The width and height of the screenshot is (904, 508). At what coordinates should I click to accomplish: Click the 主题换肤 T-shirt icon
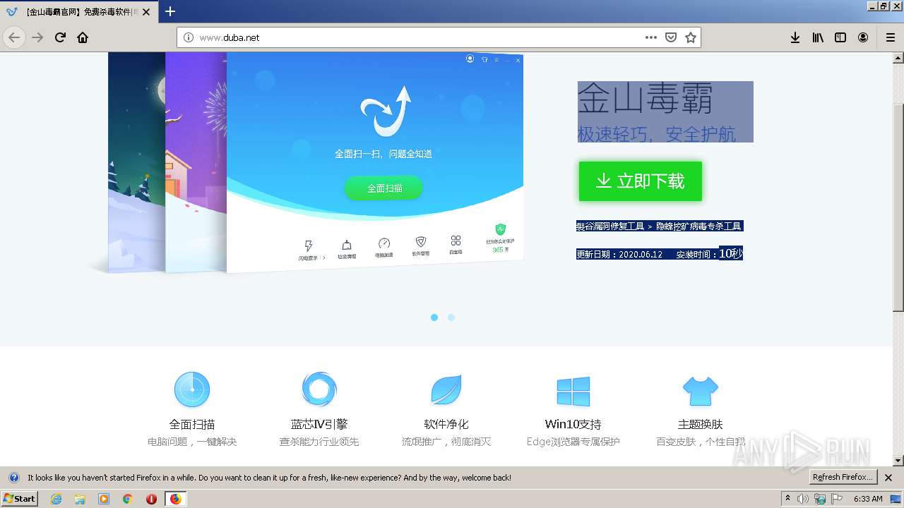click(x=701, y=391)
